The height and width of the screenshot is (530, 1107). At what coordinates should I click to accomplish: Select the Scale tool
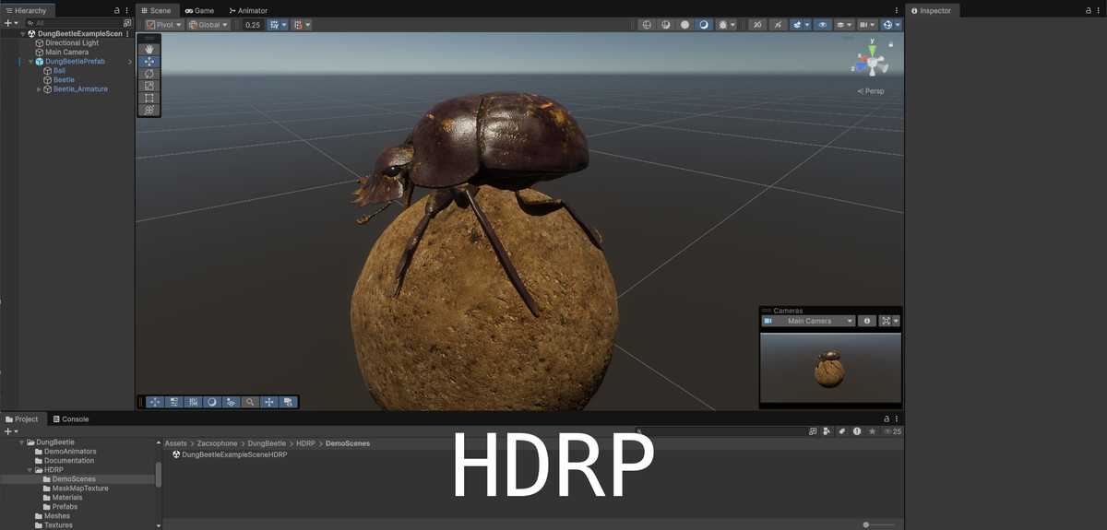coord(149,86)
